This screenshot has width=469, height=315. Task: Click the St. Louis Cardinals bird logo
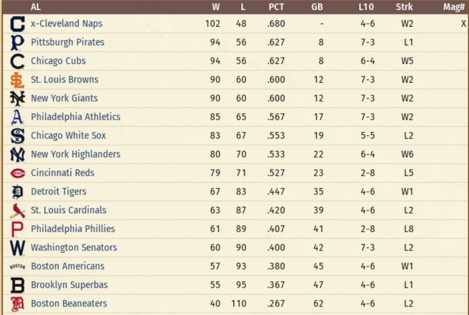tap(18, 211)
